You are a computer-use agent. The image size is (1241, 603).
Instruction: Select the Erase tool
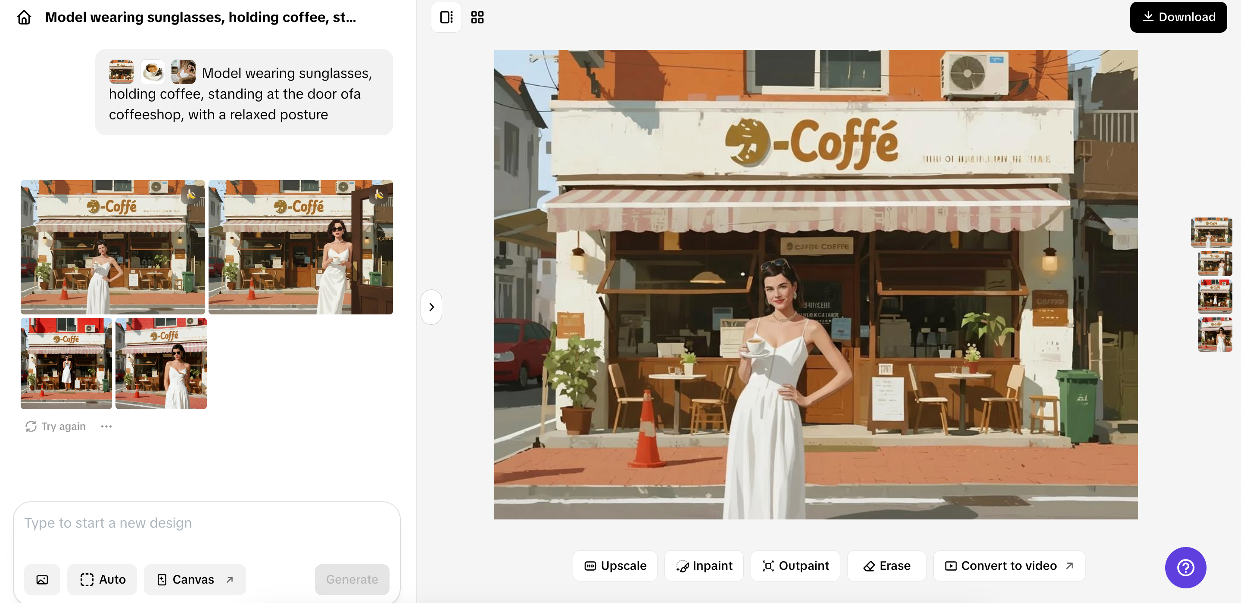coord(886,566)
